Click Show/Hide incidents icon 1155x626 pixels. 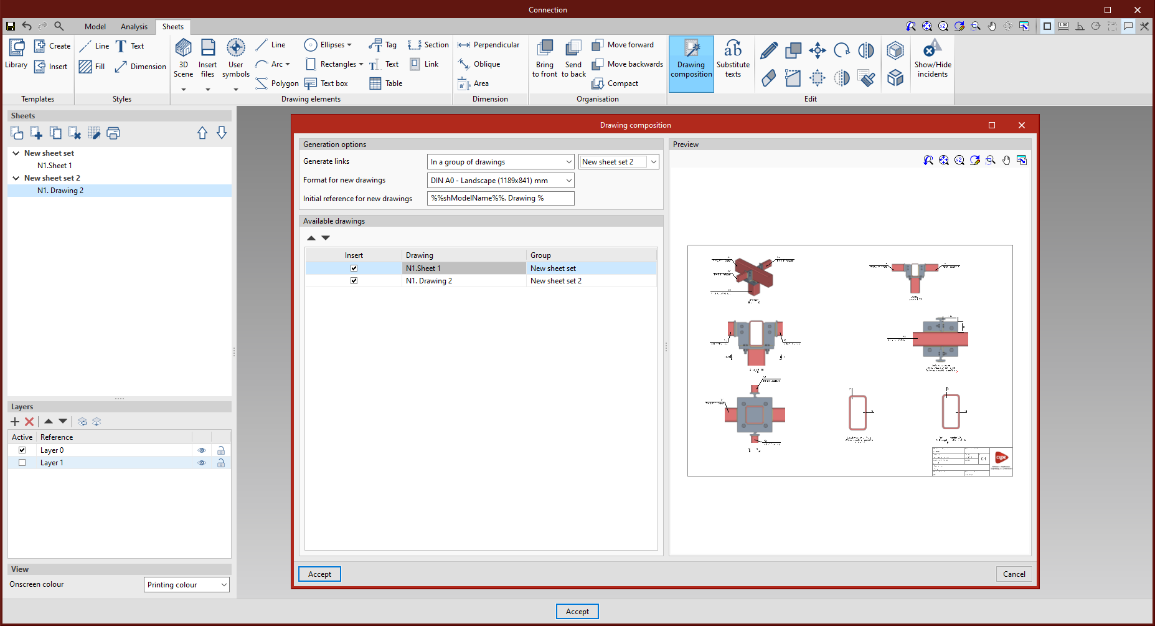click(932, 50)
